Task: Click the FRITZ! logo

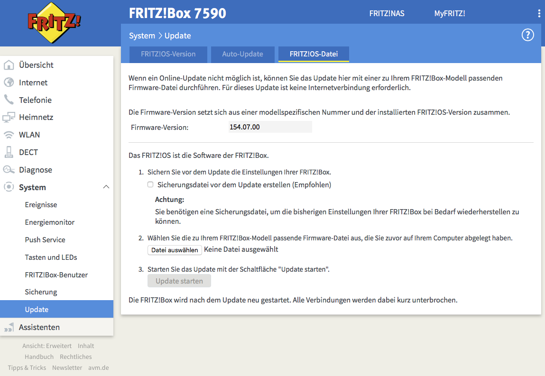Action: pyautogui.click(x=54, y=23)
